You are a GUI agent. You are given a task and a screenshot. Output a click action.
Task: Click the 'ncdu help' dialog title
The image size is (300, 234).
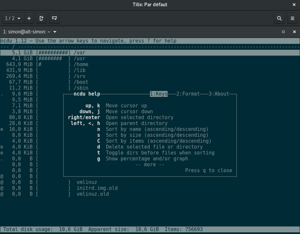tap(87, 94)
